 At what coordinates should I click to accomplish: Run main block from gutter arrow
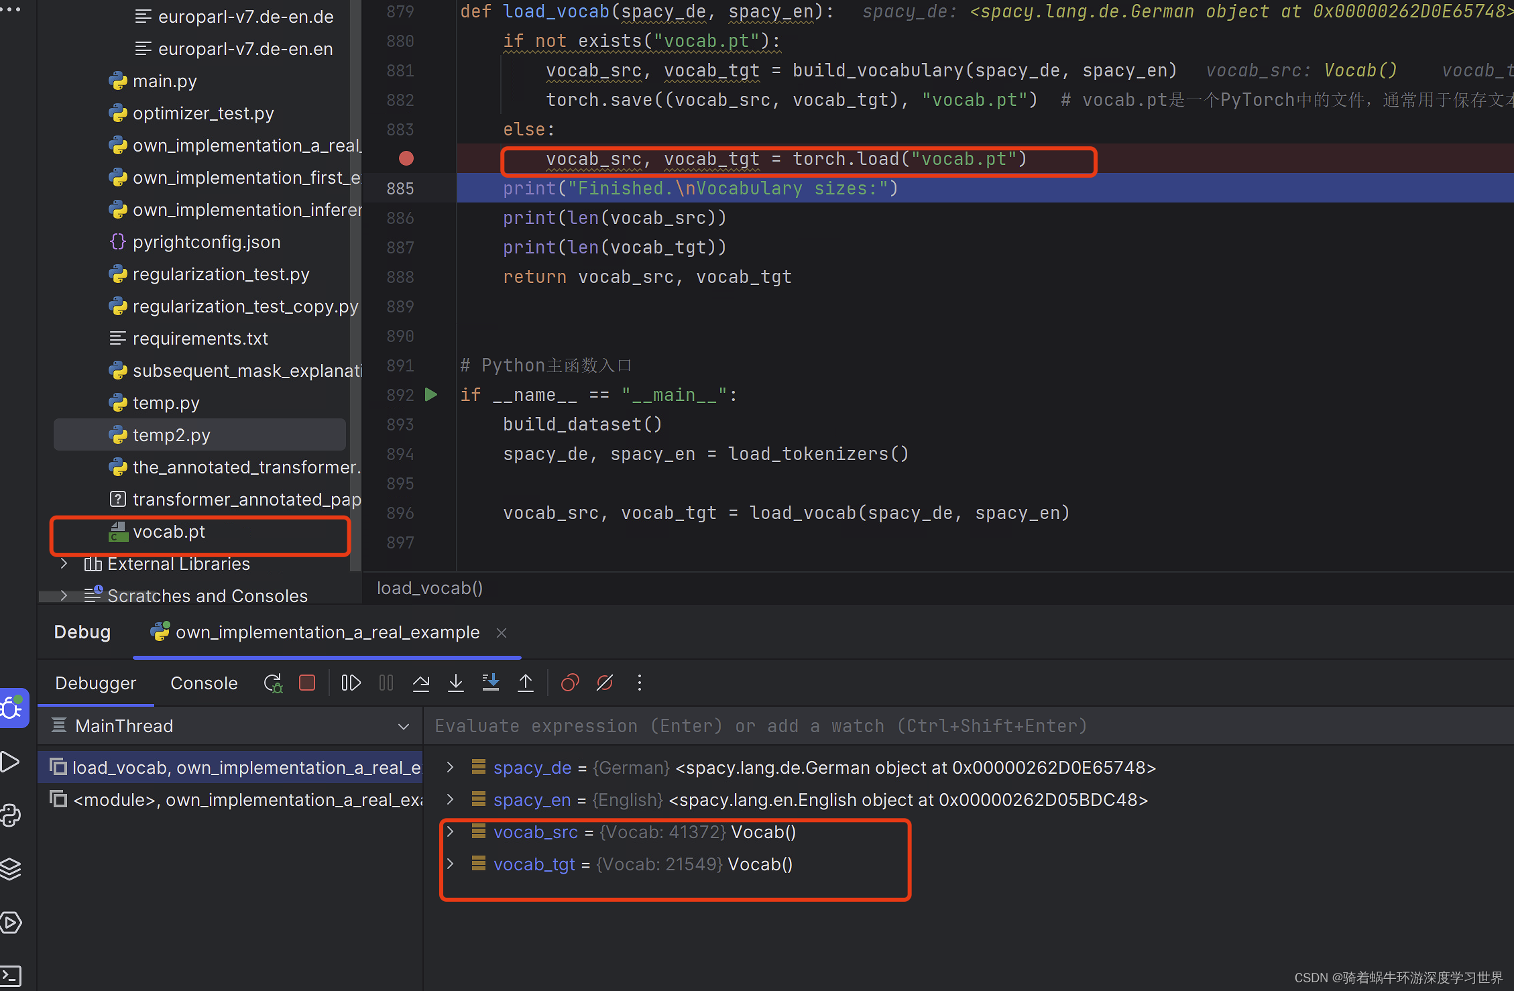click(x=431, y=394)
